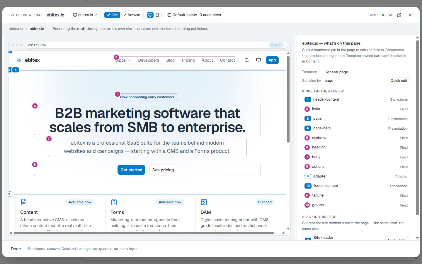422x264 pixels.
Task: Click the Content card document icon
Action: pos(24,202)
